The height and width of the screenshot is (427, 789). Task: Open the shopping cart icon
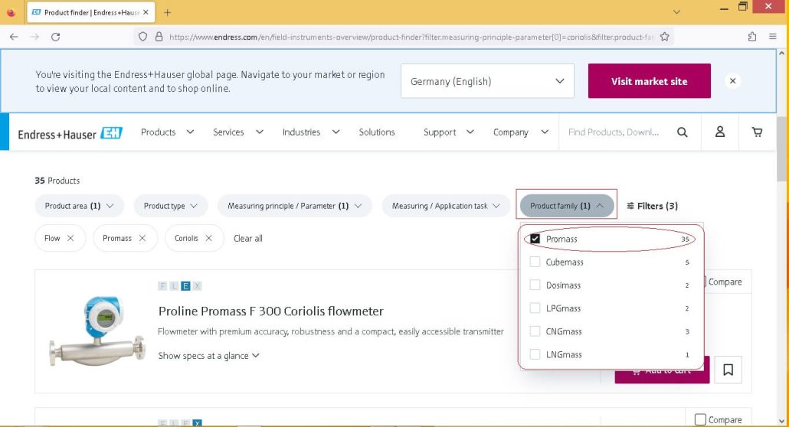(x=757, y=132)
